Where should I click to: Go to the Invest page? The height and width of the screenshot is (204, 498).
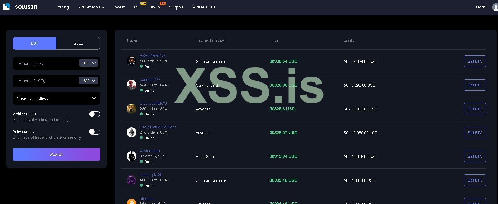pos(119,7)
